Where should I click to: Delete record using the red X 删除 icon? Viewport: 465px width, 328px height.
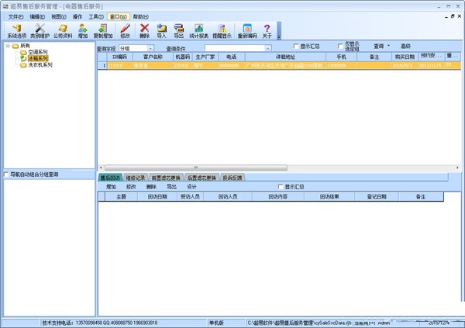click(144, 31)
